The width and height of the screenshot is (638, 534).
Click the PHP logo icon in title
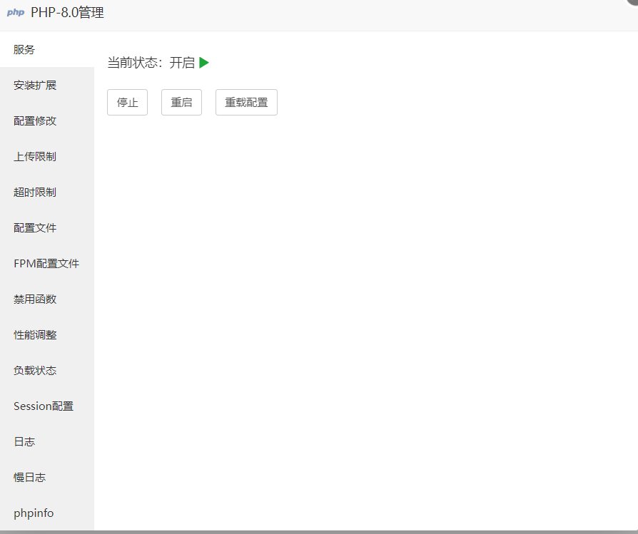[x=16, y=12]
